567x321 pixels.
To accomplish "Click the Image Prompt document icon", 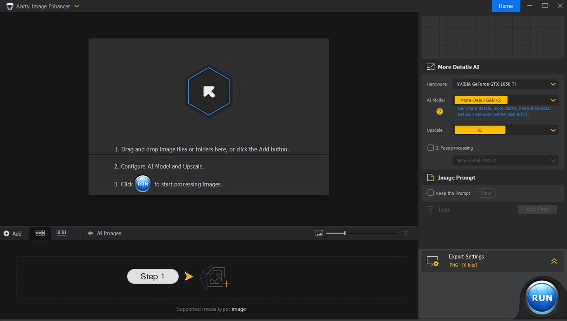I will click(430, 177).
